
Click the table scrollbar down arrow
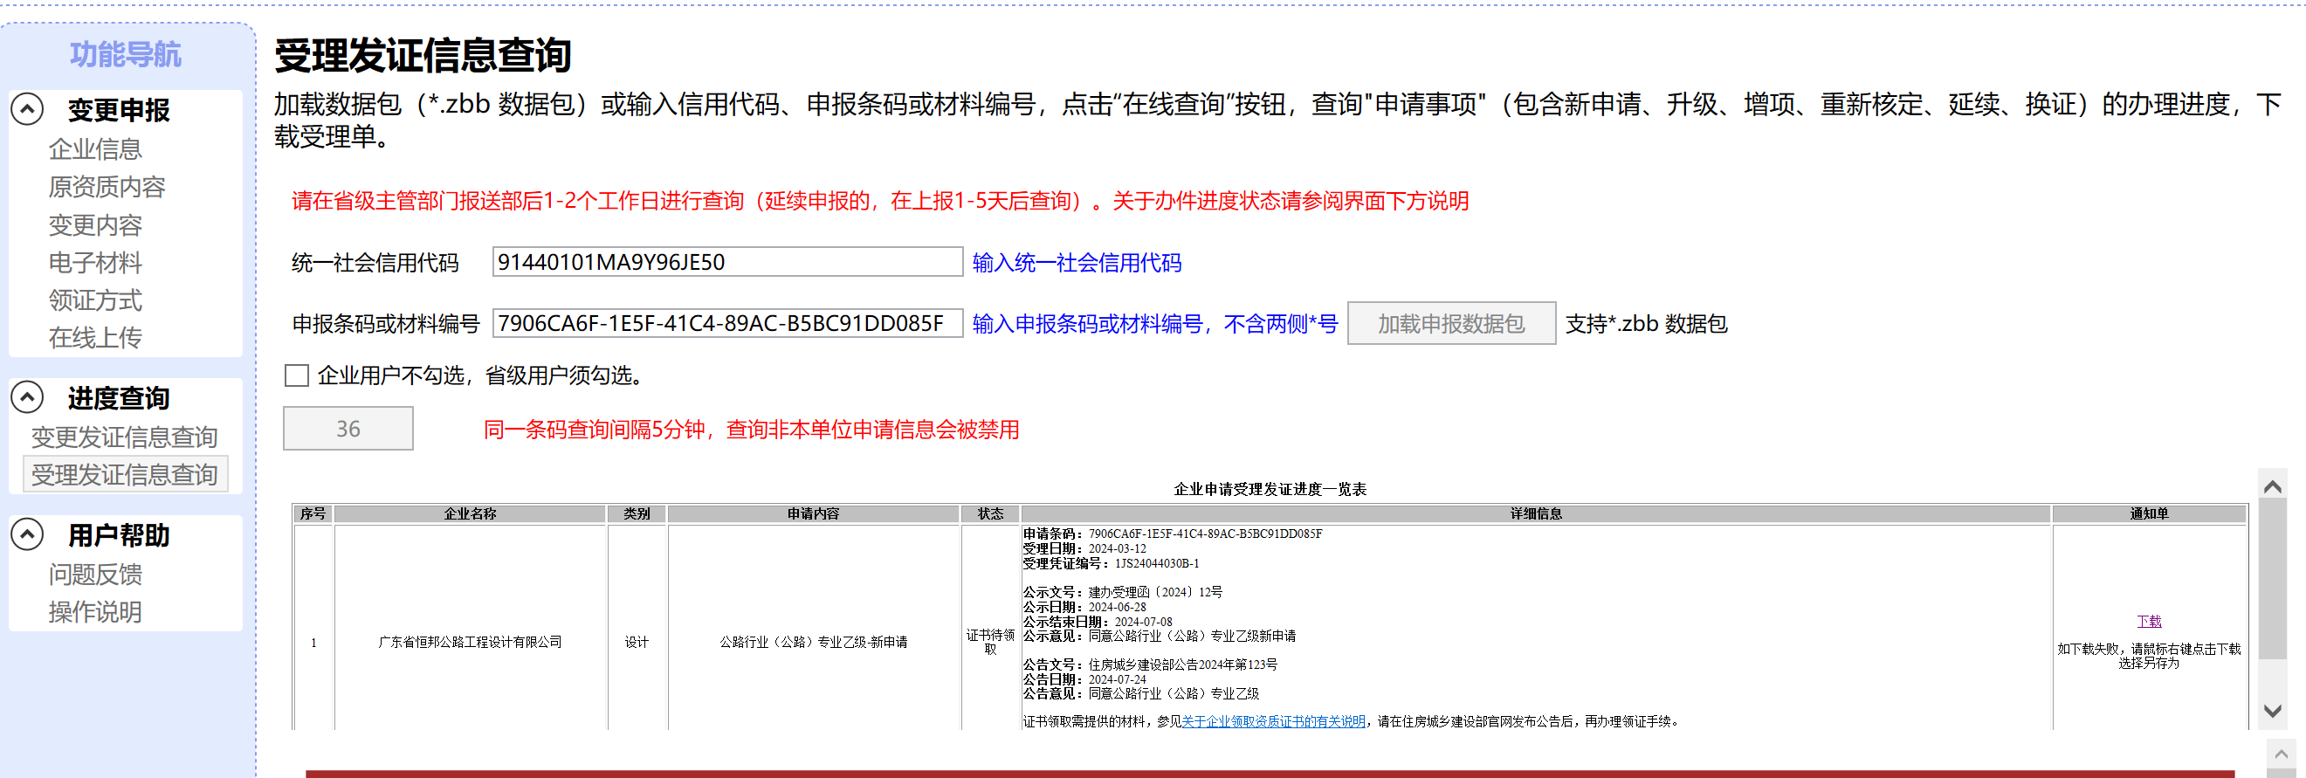tap(2272, 711)
